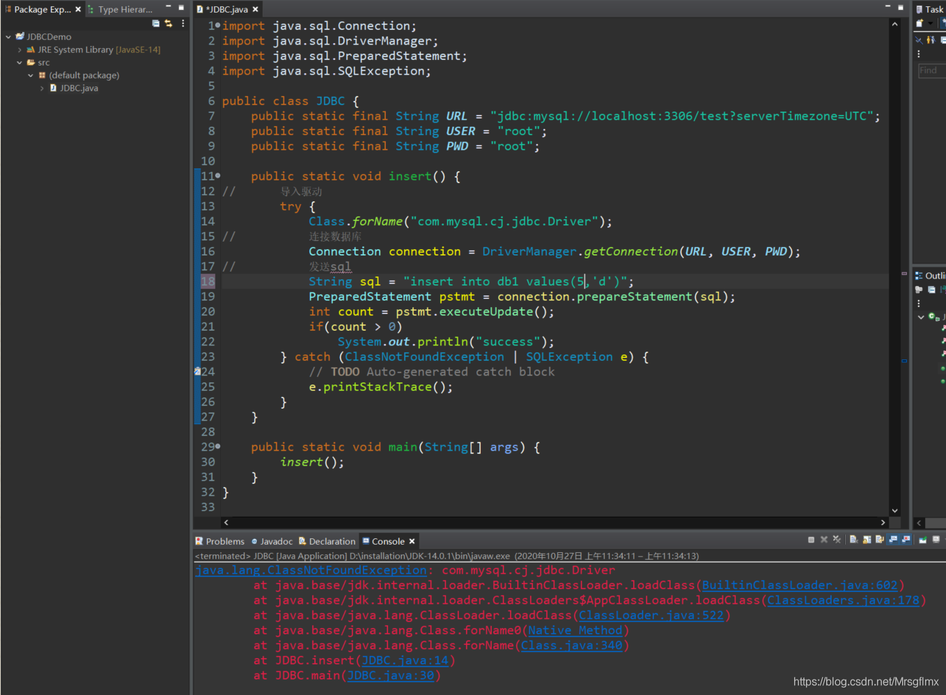Image resolution: width=946 pixels, height=695 pixels.
Task: Clear the console output
Action: [854, 540]
